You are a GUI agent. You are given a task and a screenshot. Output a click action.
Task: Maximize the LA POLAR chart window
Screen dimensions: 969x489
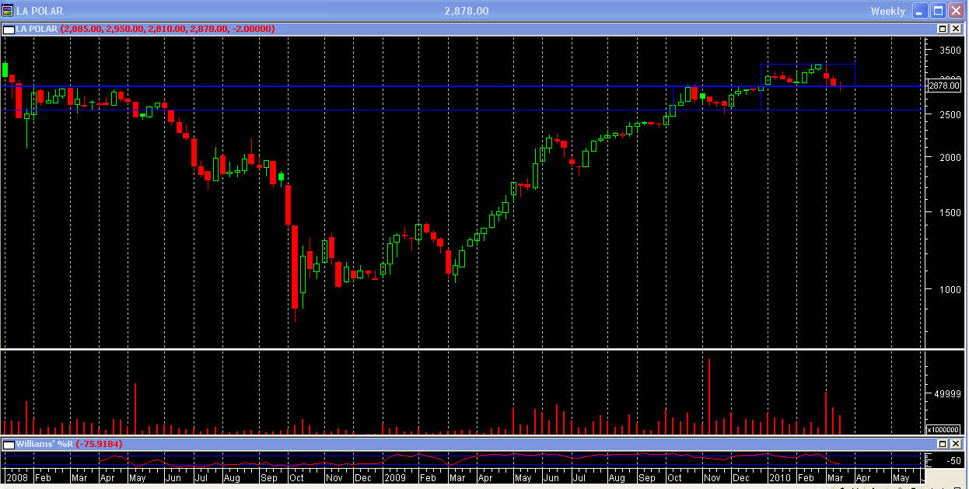938,11
